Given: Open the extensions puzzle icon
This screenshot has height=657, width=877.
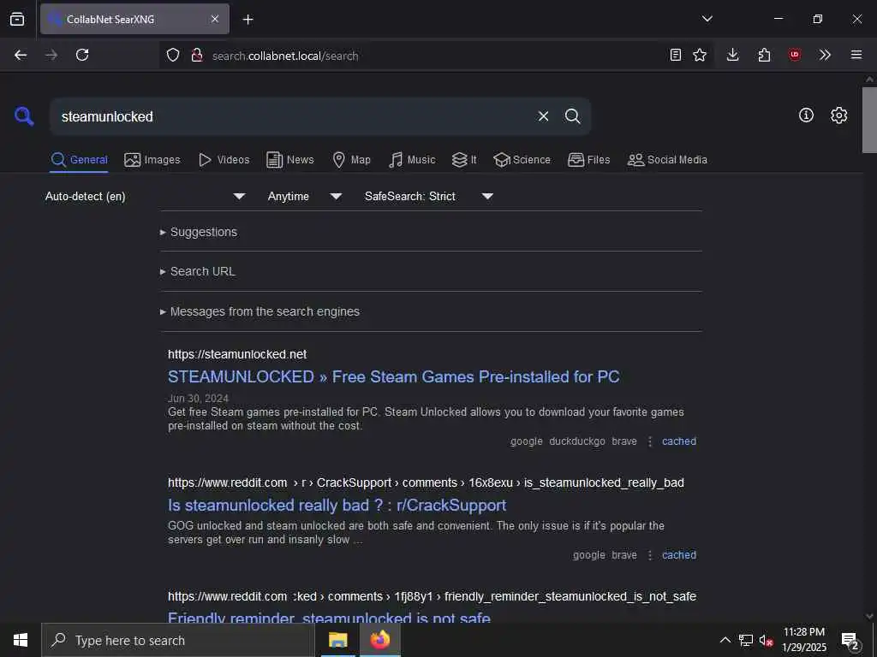Looking at the screenshot, I should pos(763,55).
